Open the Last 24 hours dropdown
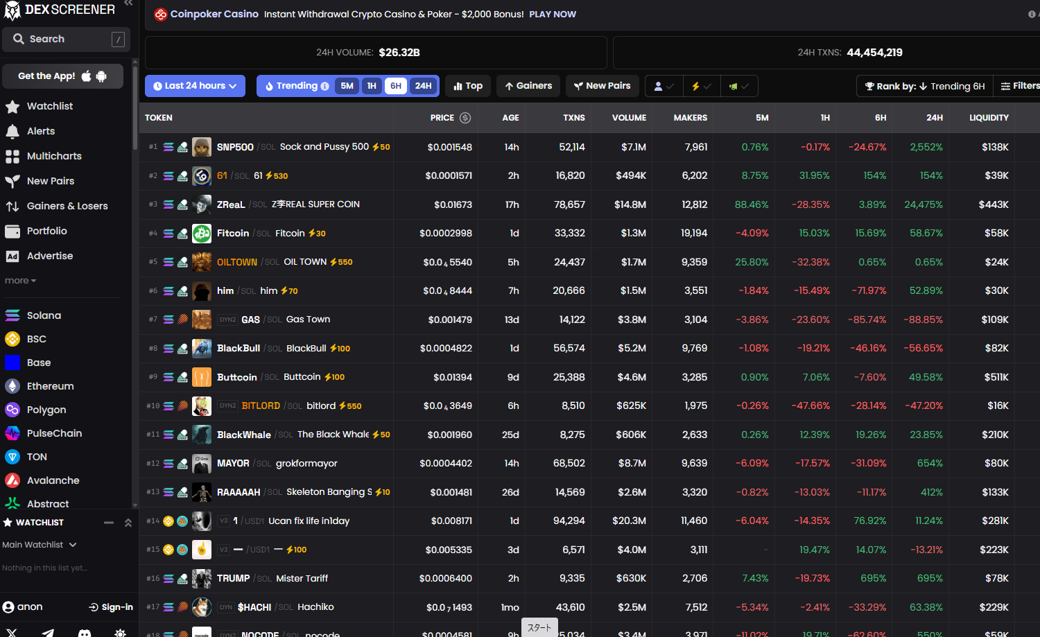The image size is (1040, 637). click(195, 86)
